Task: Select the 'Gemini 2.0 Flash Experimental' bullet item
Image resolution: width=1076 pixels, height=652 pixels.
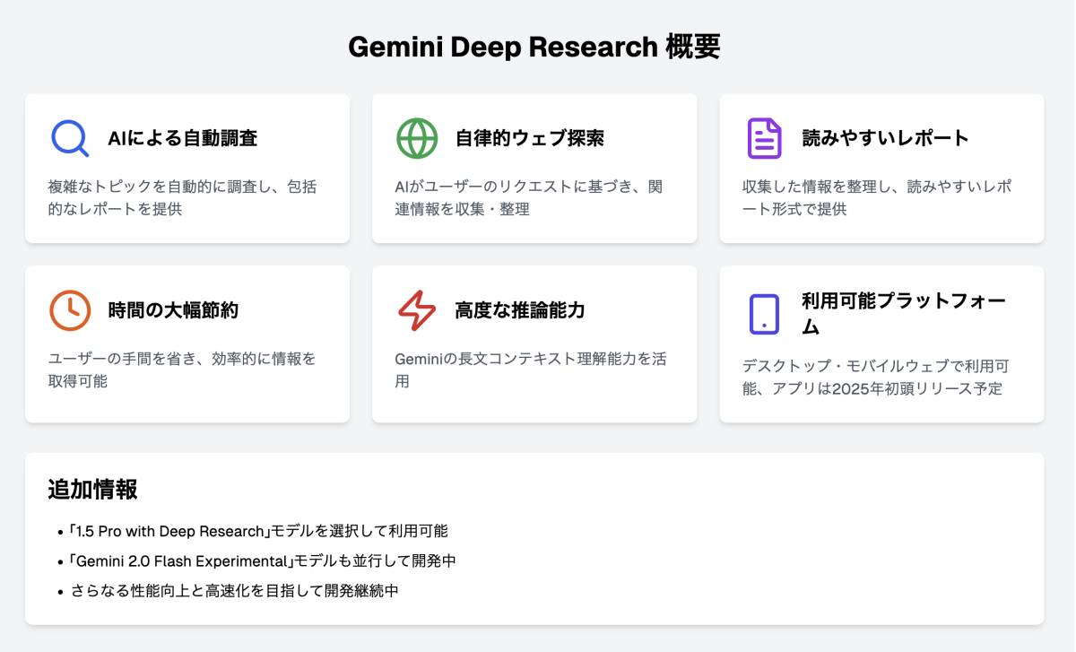Action: coord(268,561)
